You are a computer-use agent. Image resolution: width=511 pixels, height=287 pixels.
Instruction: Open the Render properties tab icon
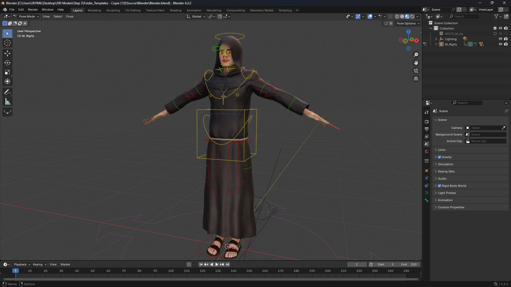pyautogui.click(x=427, y=121)
